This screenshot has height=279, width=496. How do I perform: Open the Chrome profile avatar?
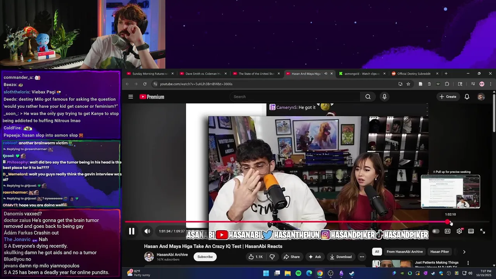[482, 84]
